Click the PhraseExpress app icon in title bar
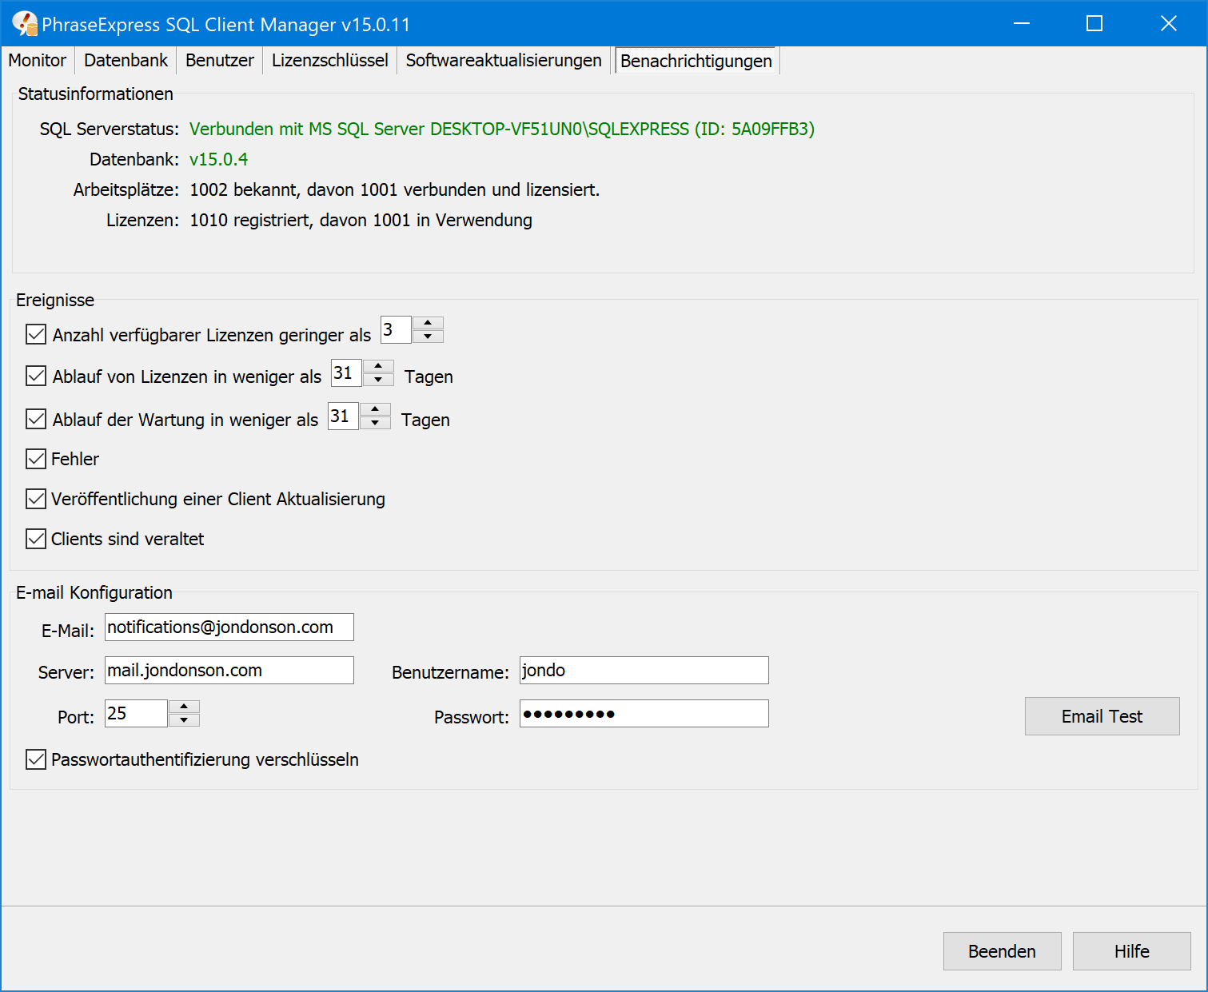 [25, 24]
